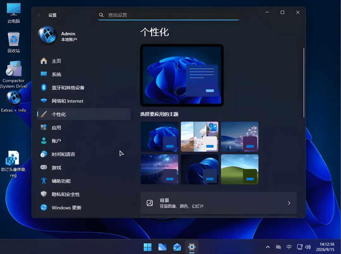Open the 应用 settings category
Screen dimensions: 341x254
pos(84,128)
